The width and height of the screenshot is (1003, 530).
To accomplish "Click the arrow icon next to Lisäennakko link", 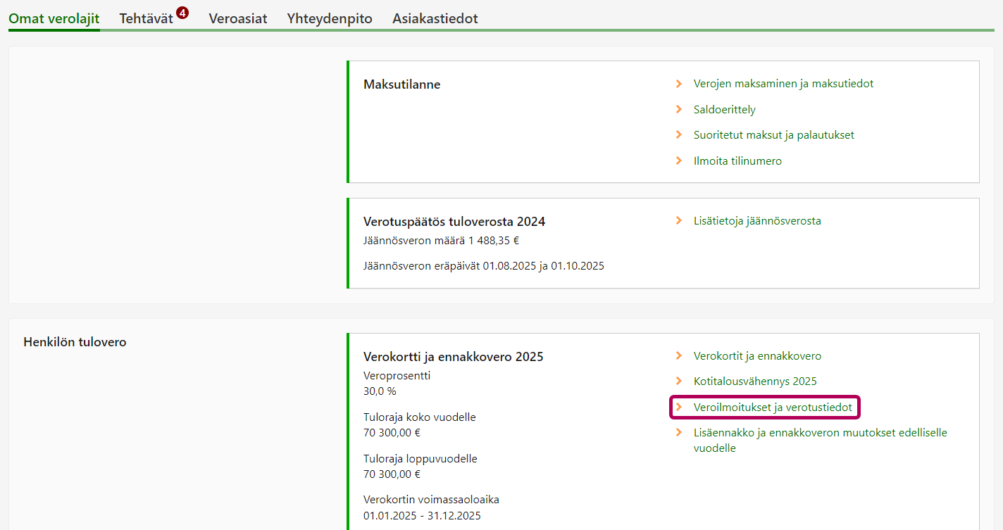I will (x=679, y=433).
